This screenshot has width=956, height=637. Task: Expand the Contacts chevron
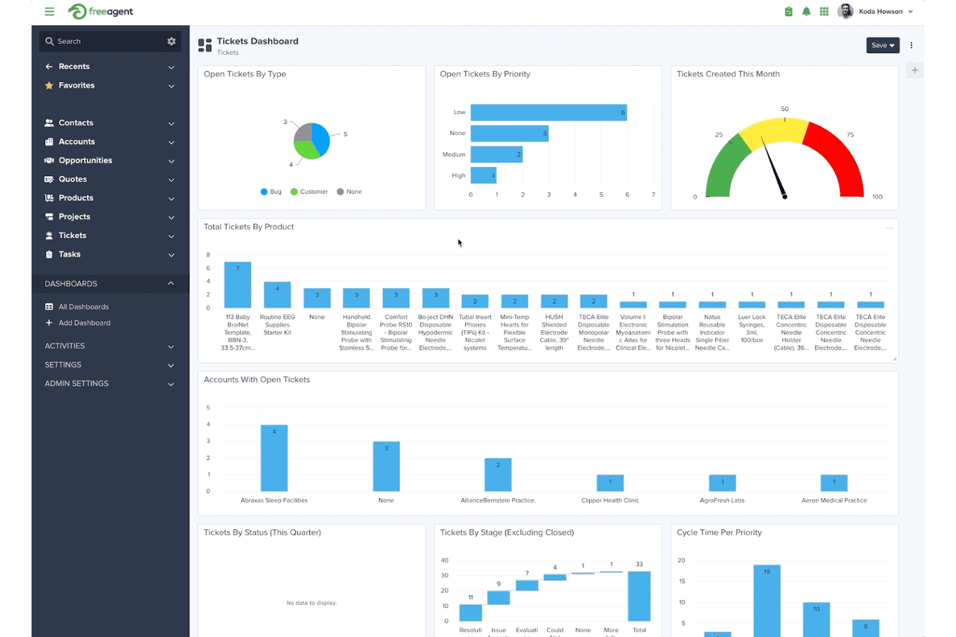(x=171, y=123)
